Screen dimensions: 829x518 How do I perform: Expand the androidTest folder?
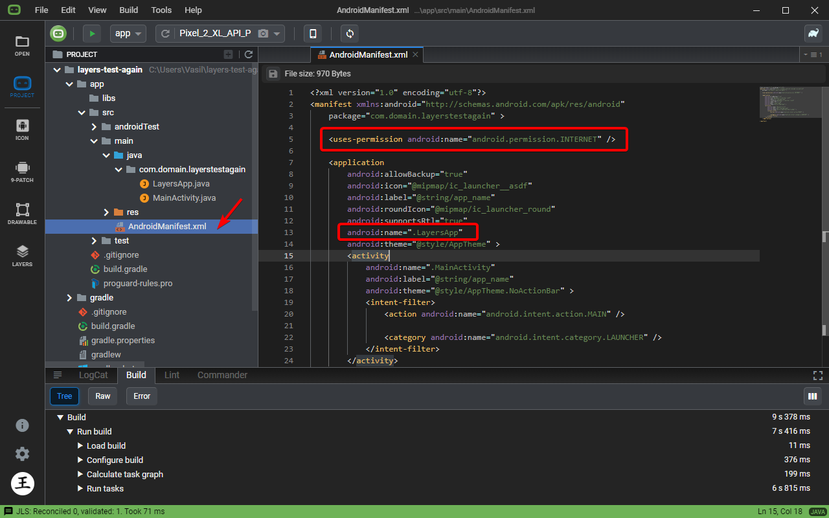94,127
